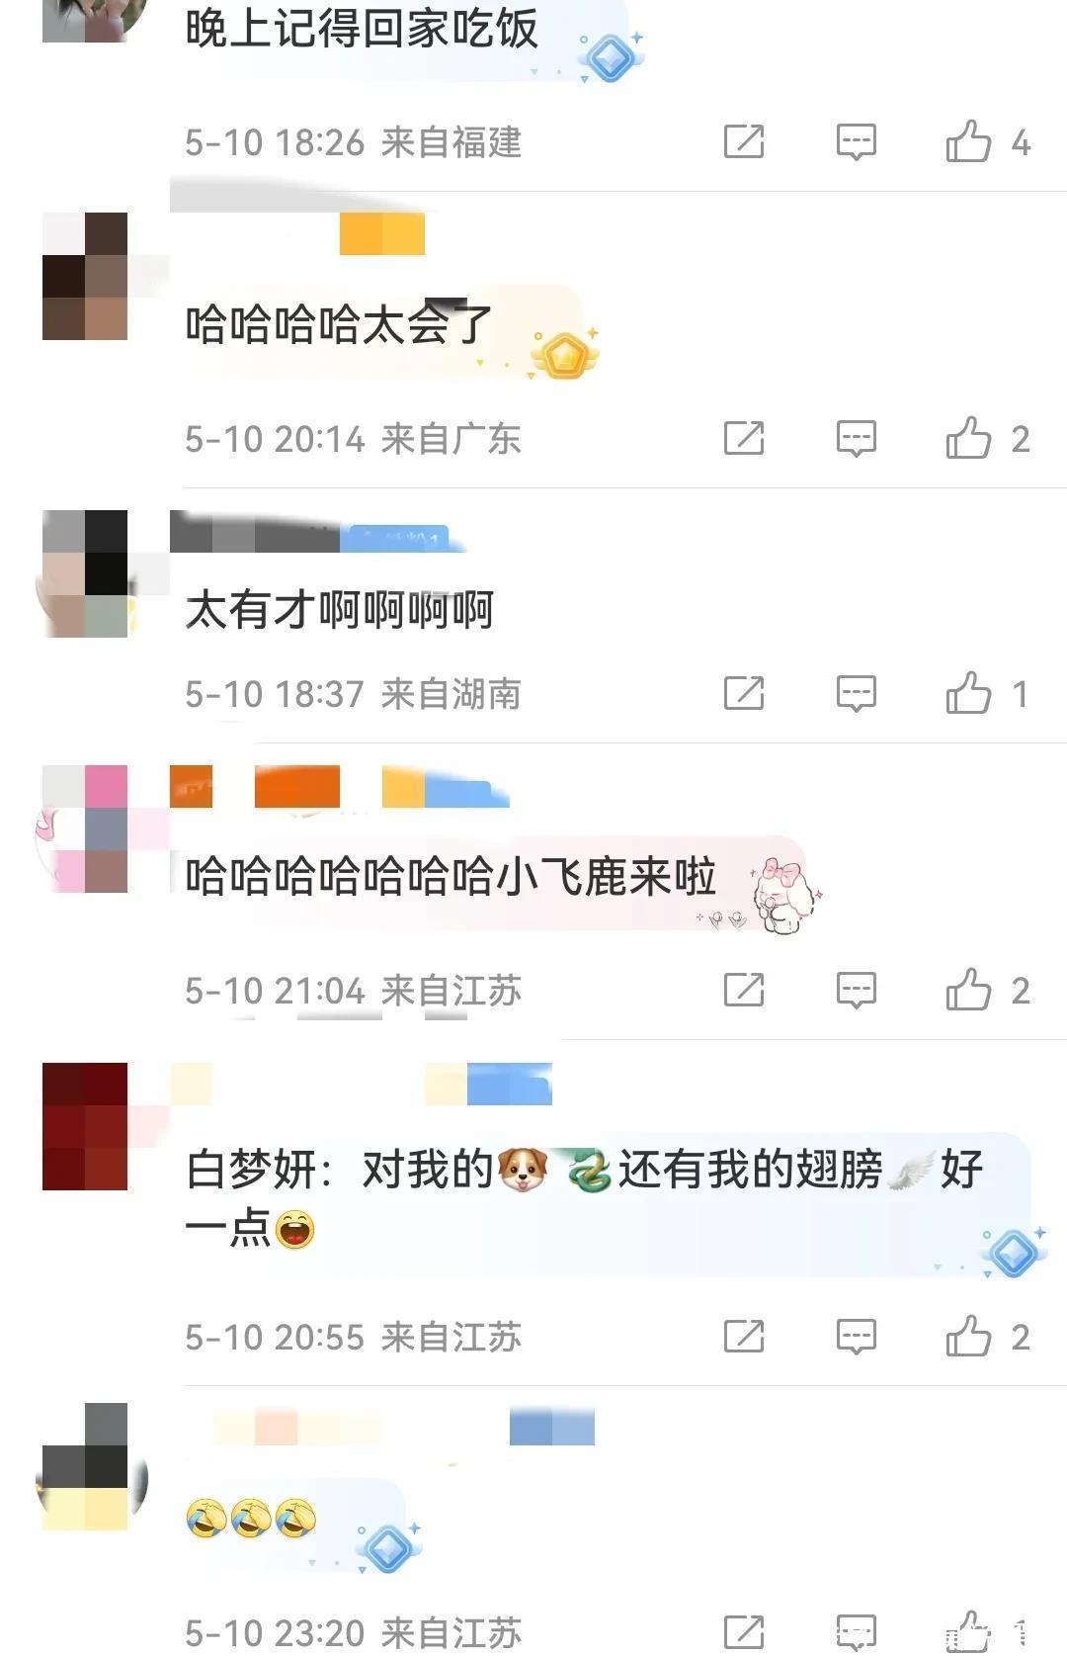
Task: Like the 太有才啊啊啊啊 comment
Action: pos(968,693)
